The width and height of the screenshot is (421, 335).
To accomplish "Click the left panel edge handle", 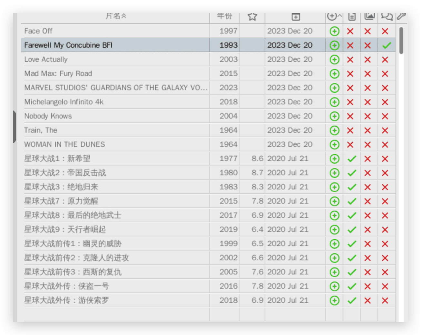I will click(x=14, y=127).
